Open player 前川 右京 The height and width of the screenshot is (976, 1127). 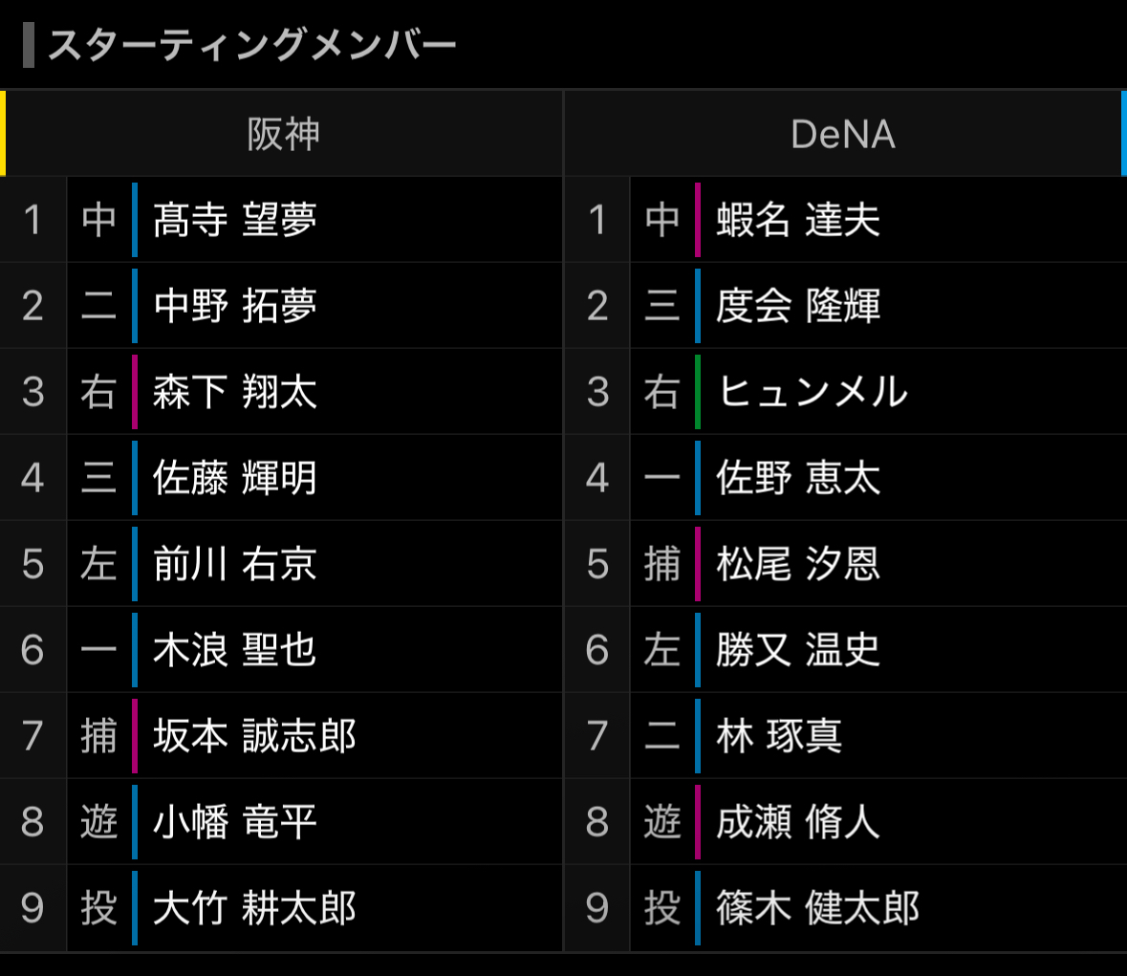pyautogui.click(x=235, y=564)
